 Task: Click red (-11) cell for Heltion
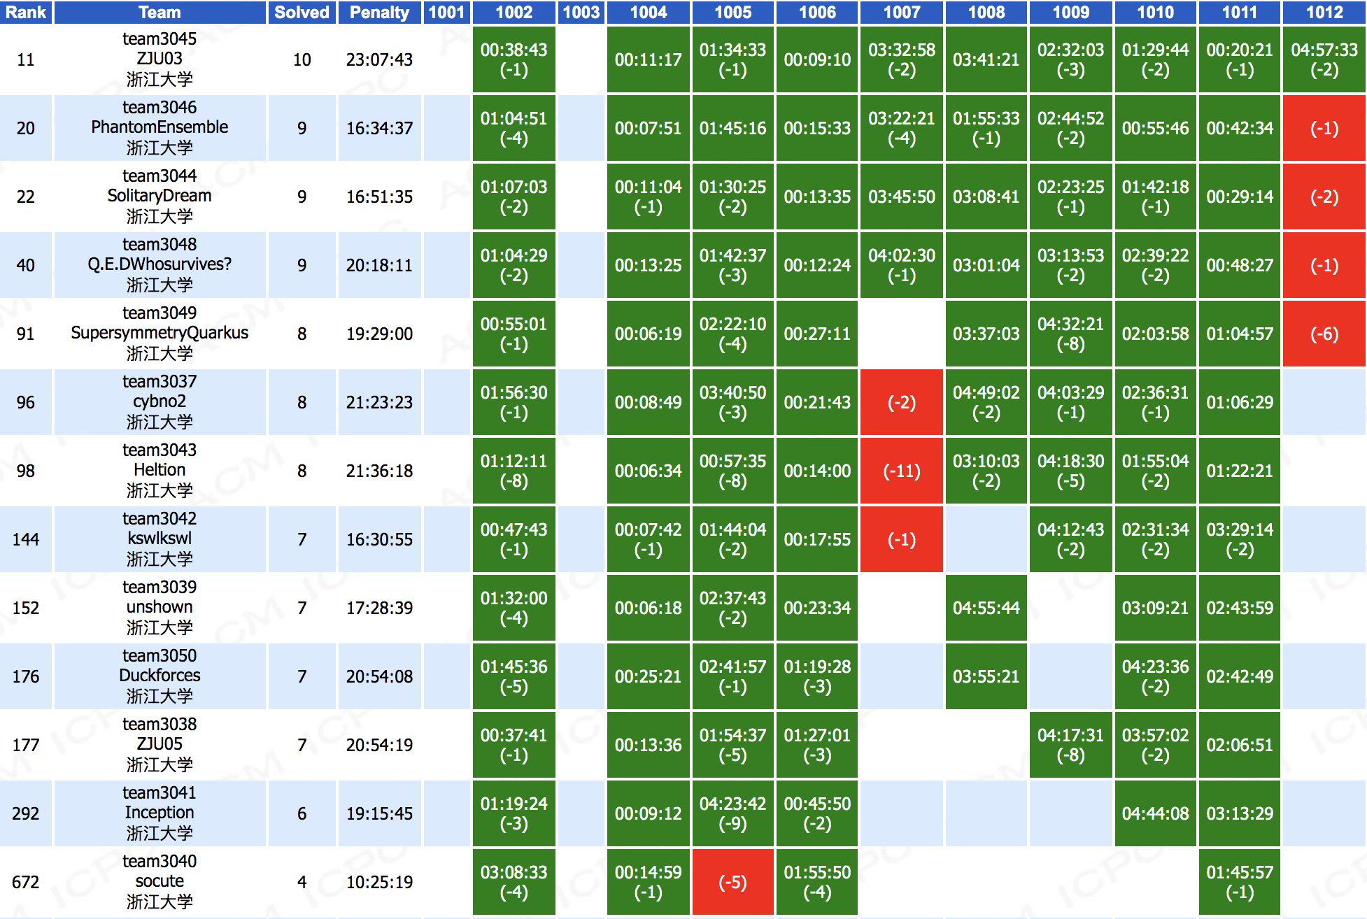coord(901,471)
